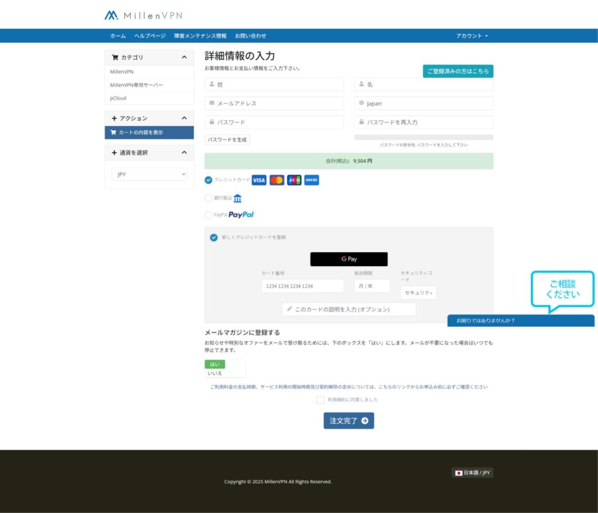This screenshot has height=513, width=598.
Task: Go to ホーム in navigation bar
Action: pos(118,36)
